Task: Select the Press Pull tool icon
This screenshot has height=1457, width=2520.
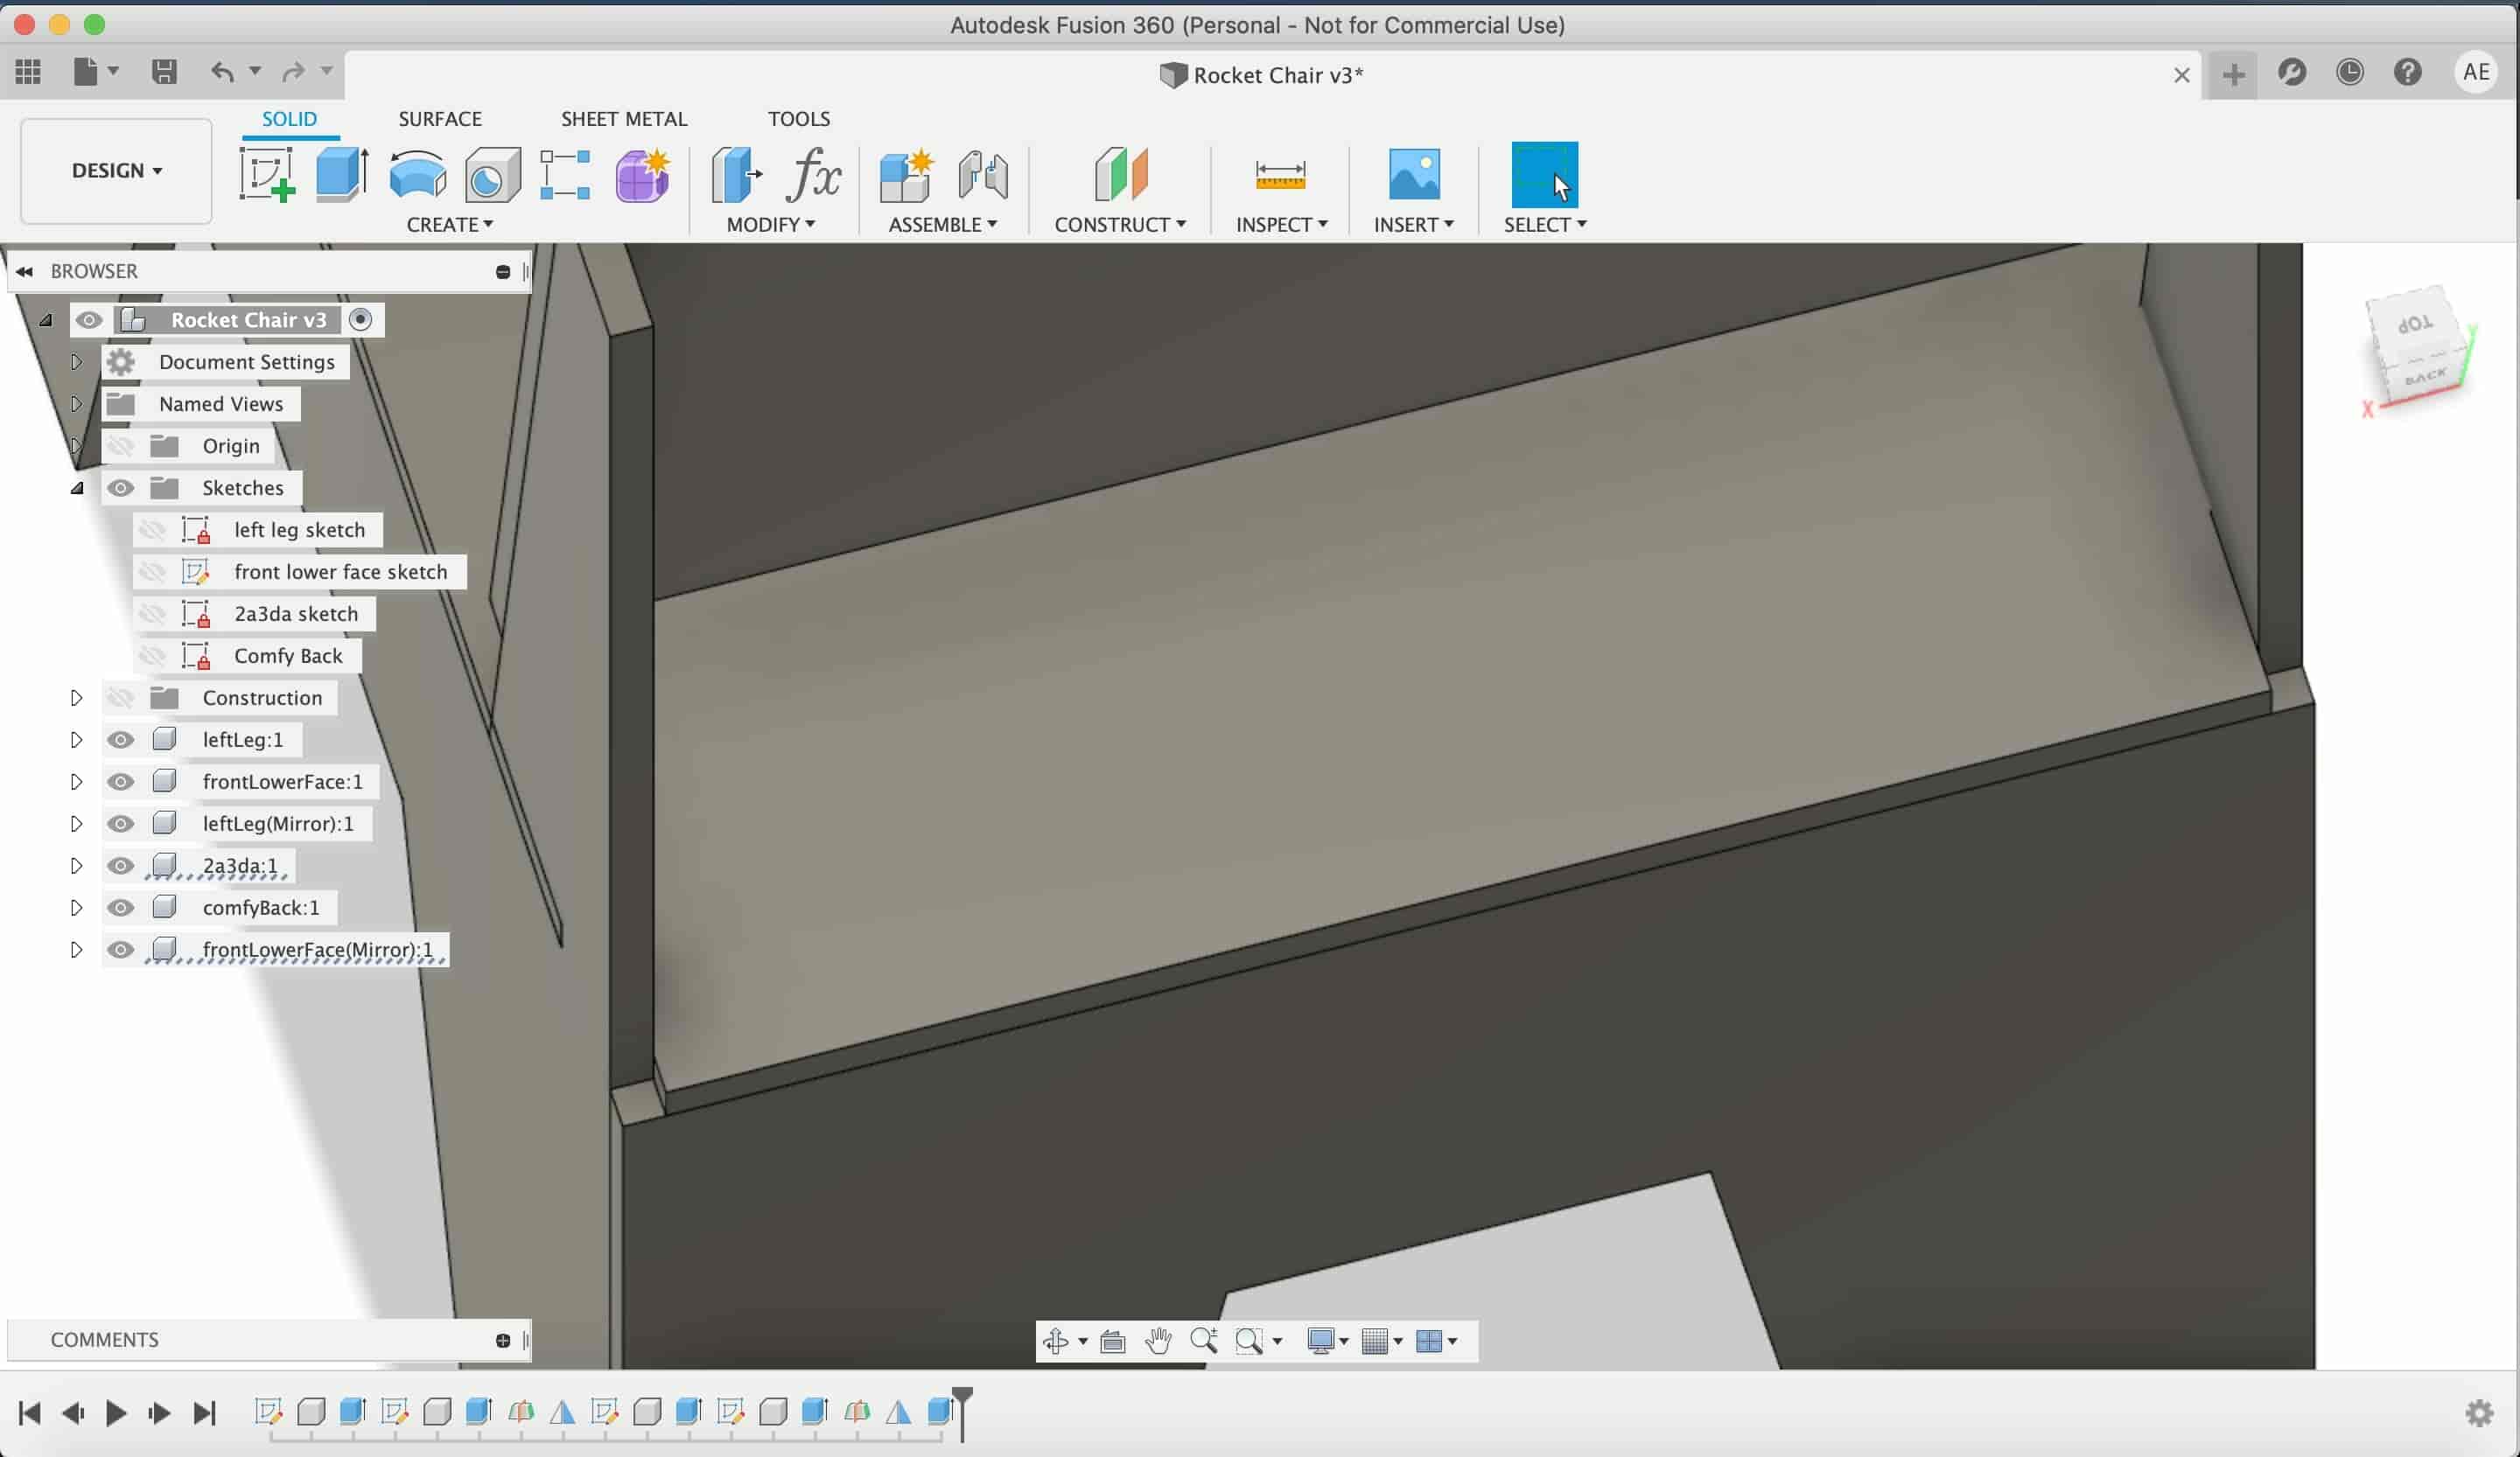Action: (736, 175)
